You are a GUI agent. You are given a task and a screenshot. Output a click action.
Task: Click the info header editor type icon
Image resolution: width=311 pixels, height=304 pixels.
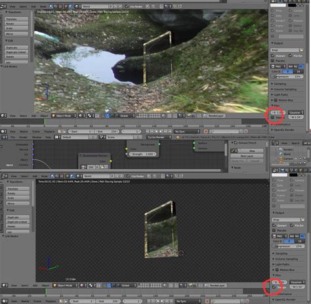[4, 137]
